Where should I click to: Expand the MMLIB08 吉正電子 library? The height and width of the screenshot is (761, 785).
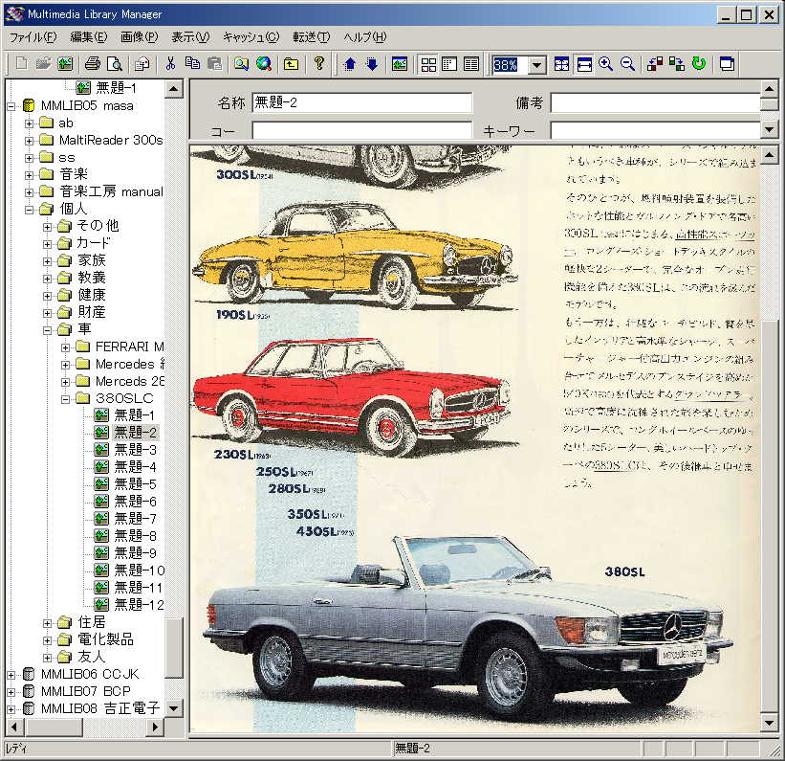[x=11, y=709]
